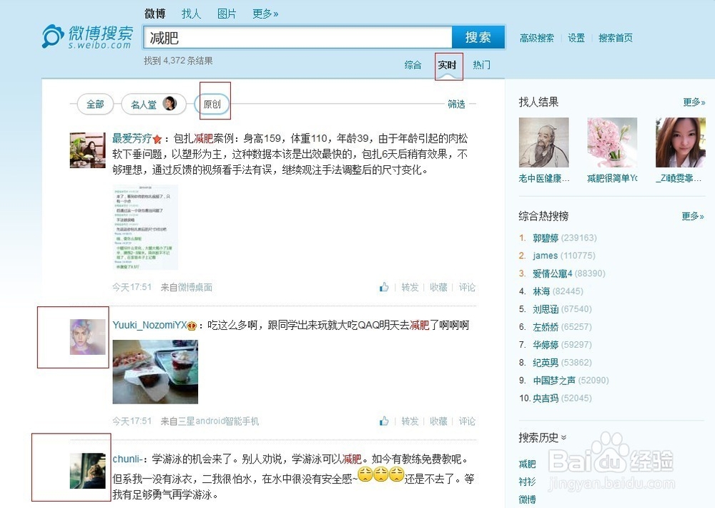Open the _Z曦雯靠 user avatar

[681, 142]
